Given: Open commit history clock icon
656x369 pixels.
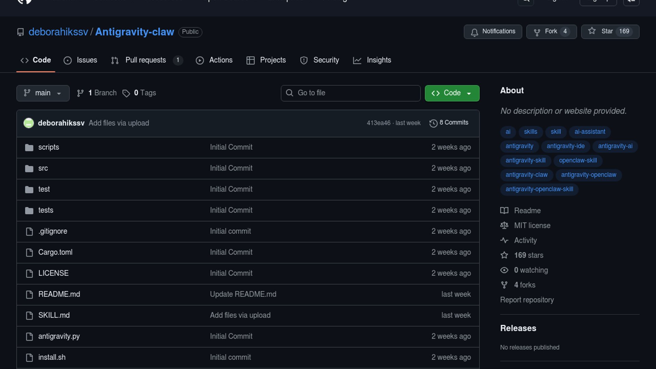Looking at the screenshot, I should click(433, 123).
